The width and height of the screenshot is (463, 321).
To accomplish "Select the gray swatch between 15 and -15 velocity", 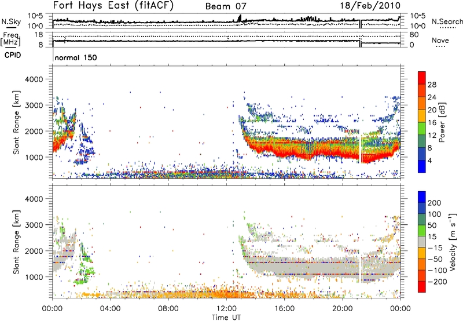I will pos(422,242).
